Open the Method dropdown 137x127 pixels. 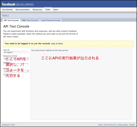pyautogui.click(x=16, y=71)
